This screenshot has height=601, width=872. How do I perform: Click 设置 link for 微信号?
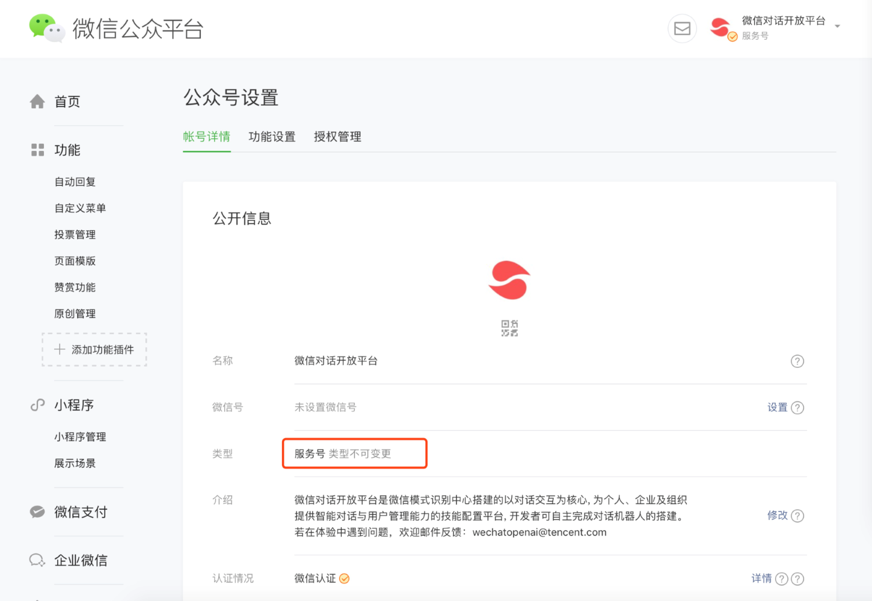[x=777, y=407]
